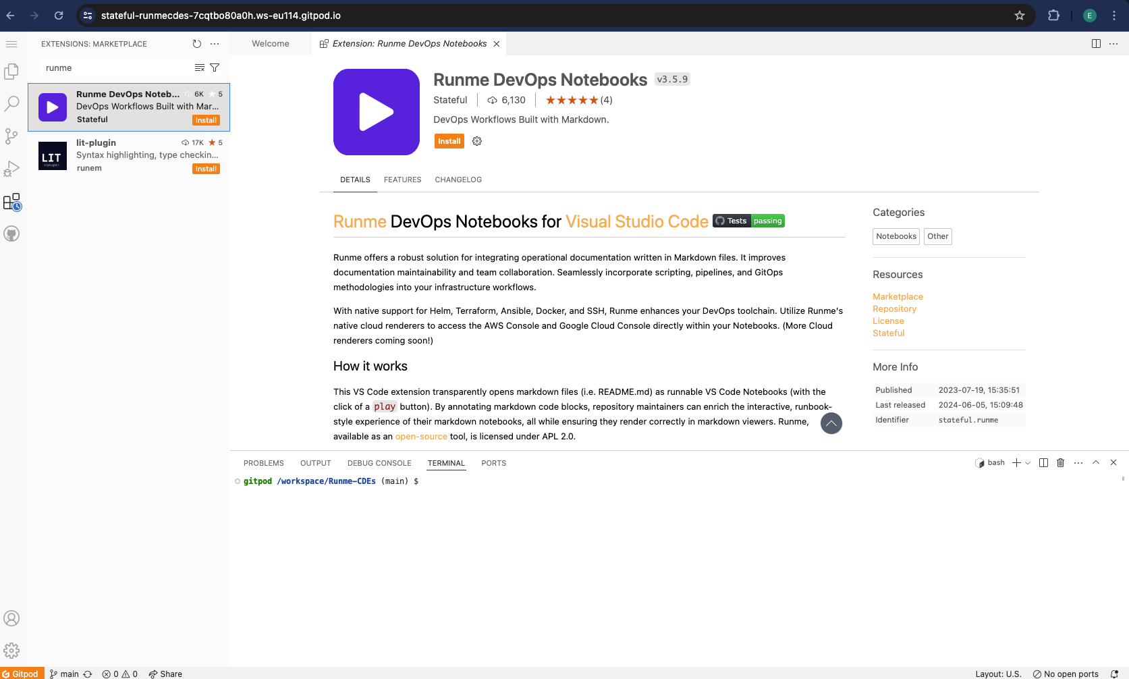Open the Search view icon
This screenshot has height=679, width=1129.
pyautogui.click(x=11, y=104)
